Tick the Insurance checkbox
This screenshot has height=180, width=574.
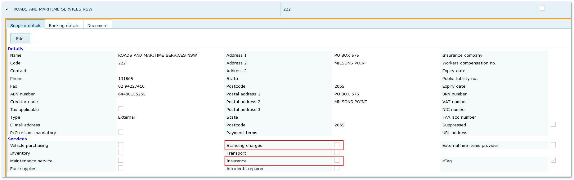(x=337, y=160)
